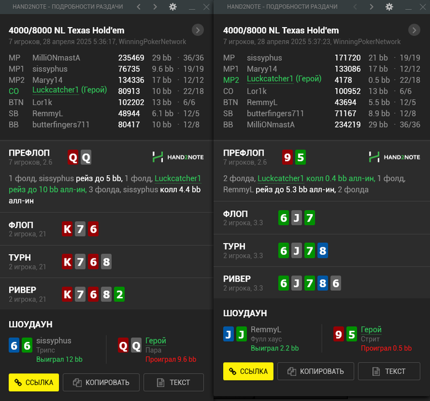Select butterfingers711 in BB row left window
The height and width of the screenshot is (401, 430).
61,124
